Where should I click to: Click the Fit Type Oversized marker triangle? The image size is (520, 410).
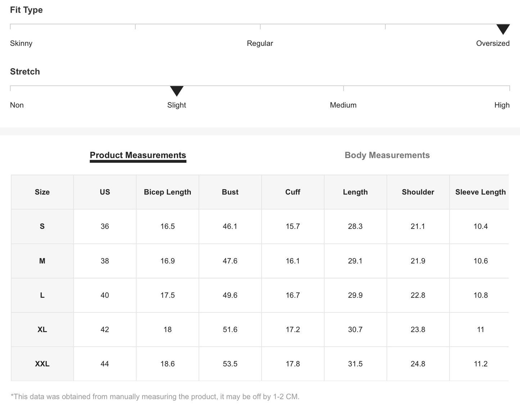point(503,29)
